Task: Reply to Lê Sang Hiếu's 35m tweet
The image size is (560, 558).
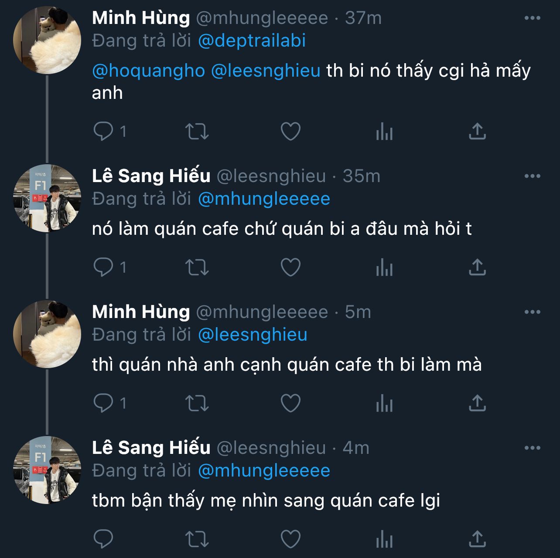Action: [104, 267]
